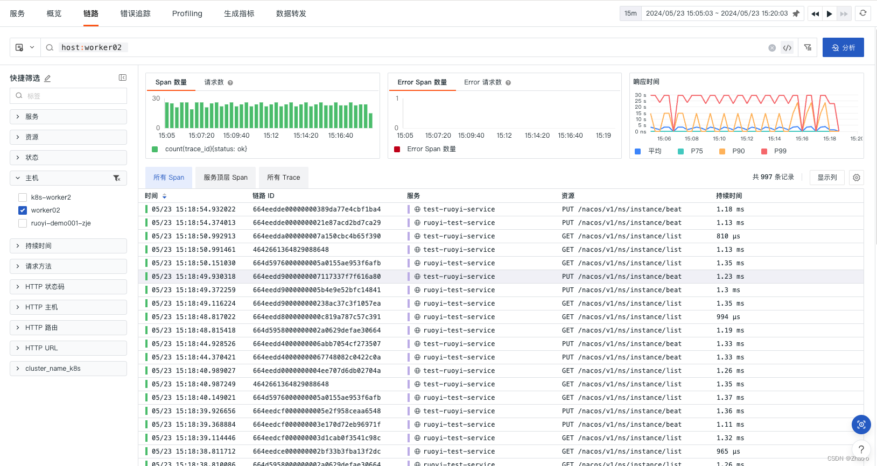
Task: Sort the table by 时间 column
Action: click(x=164, y=196)
